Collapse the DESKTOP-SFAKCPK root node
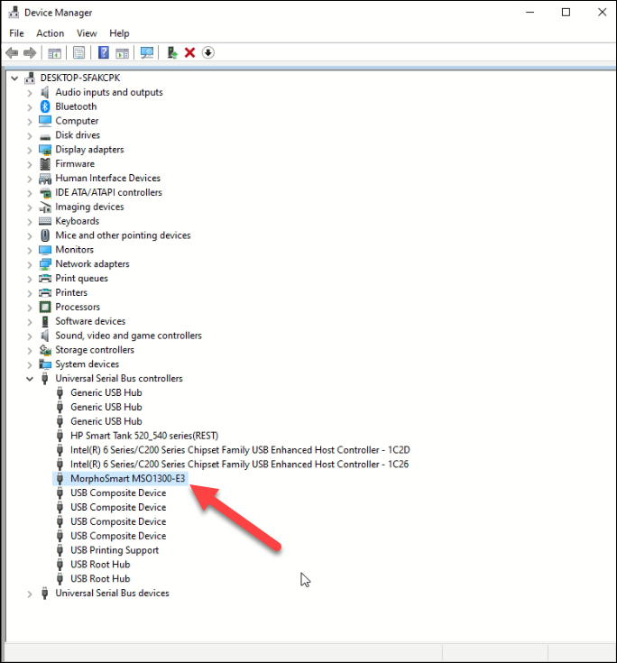 coord(14,78)
